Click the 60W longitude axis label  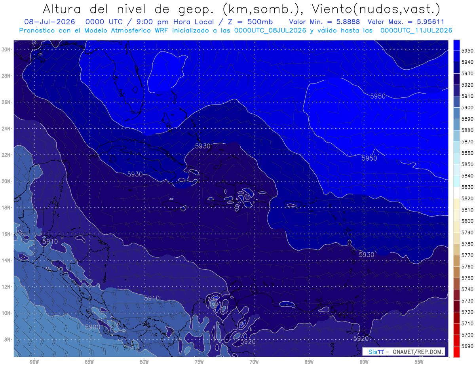click(x=364, y=362)
